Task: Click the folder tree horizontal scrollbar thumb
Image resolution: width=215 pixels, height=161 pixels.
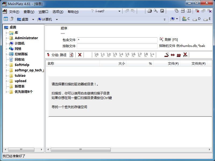Action: pyautogui.click(x=21, y=149)
